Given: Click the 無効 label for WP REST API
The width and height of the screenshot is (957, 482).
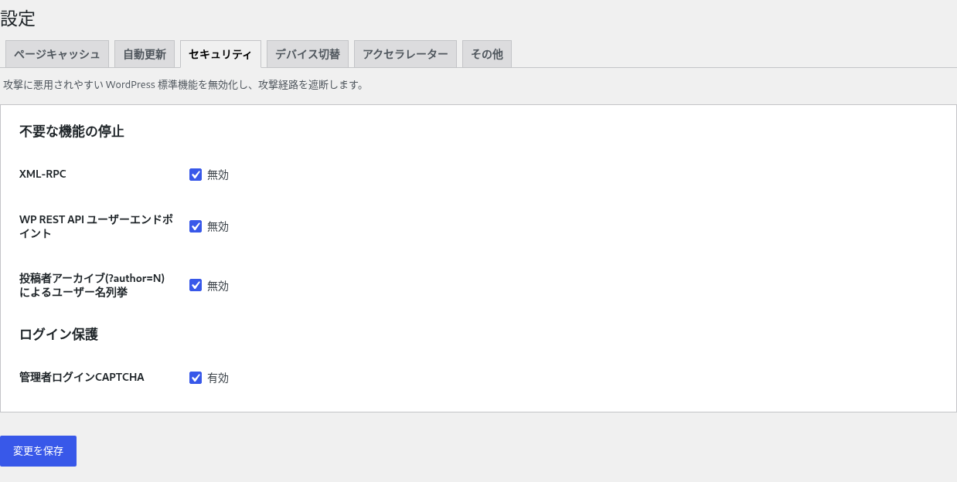Looking at the screenshot, I should [218, 226].
